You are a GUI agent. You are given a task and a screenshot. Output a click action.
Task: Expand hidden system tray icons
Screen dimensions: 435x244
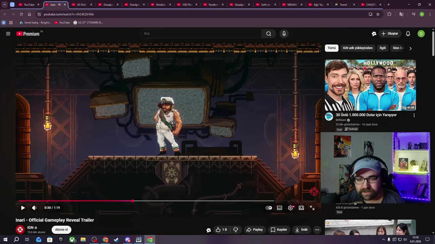point(383,240)
